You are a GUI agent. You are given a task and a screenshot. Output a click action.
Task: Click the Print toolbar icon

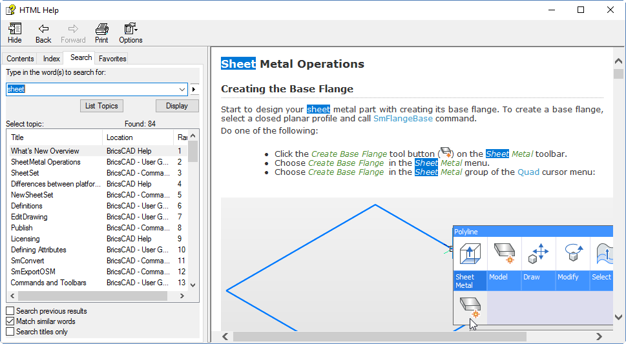pos(101,33)
